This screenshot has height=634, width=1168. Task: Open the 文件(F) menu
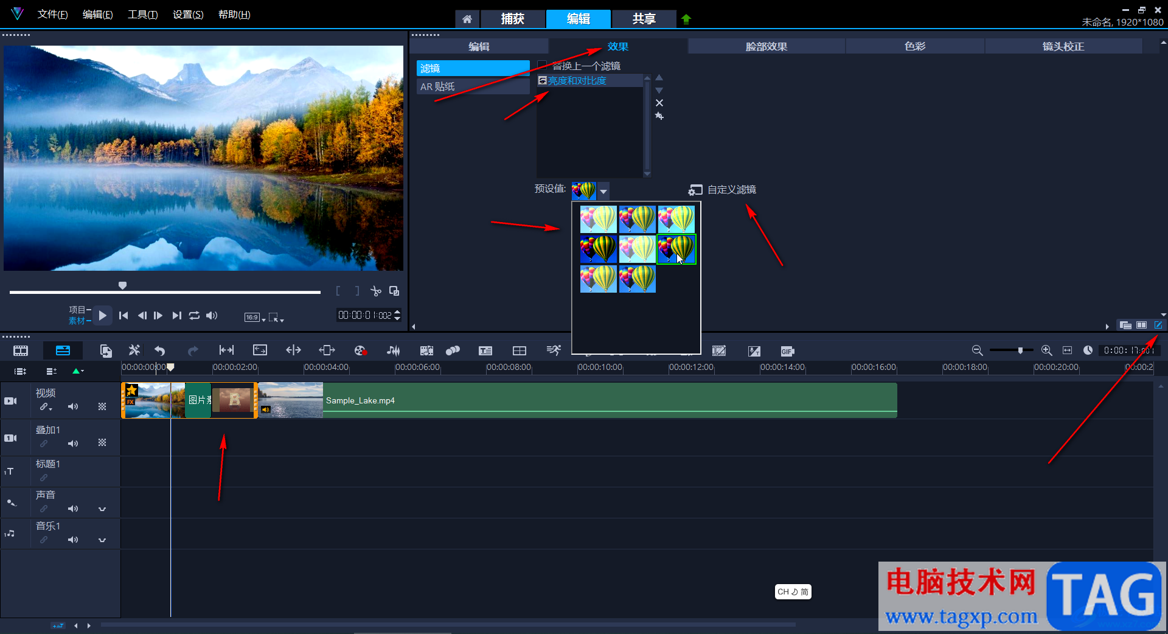pyautogui.click(x=52, y=15)
